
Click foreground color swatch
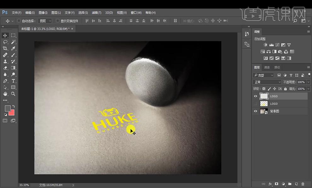8,108
